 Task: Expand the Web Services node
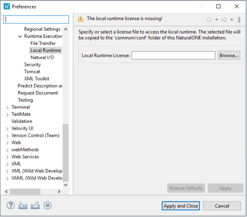click(x=7, y=157)
